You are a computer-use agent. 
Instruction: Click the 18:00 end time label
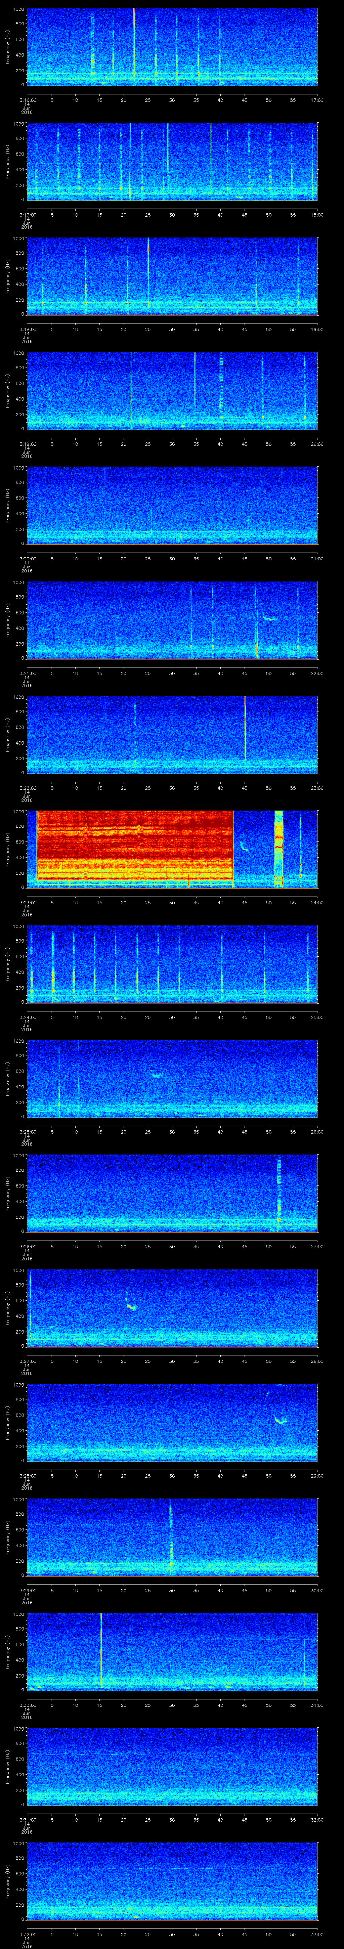(317, 215)
